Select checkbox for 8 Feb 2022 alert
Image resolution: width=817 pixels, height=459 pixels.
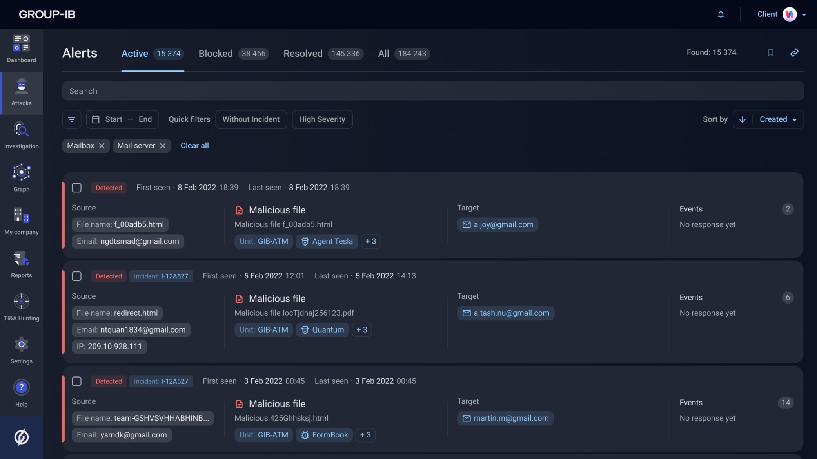(x=77, y=188)
